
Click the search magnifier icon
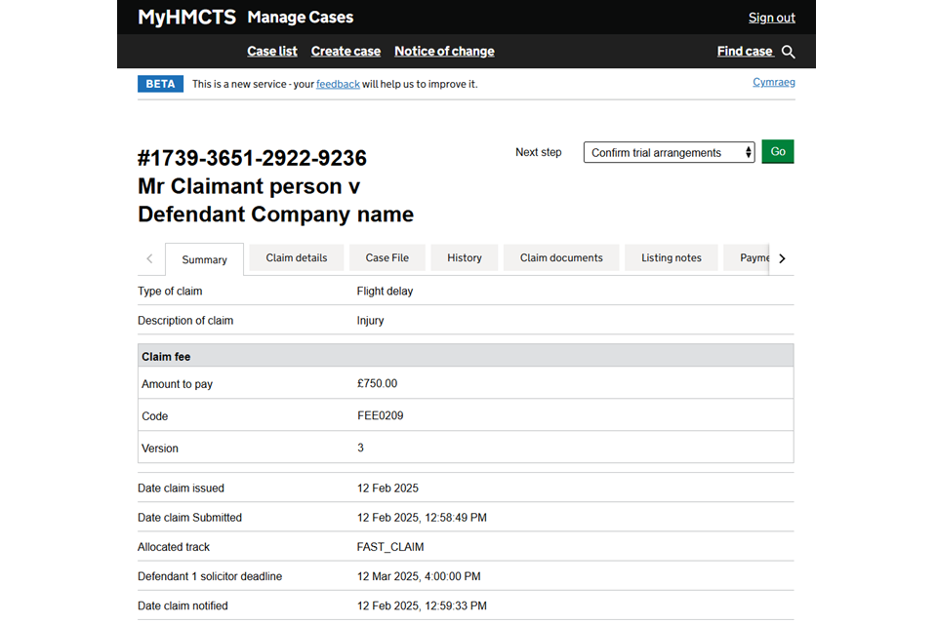tap(789, 52)
